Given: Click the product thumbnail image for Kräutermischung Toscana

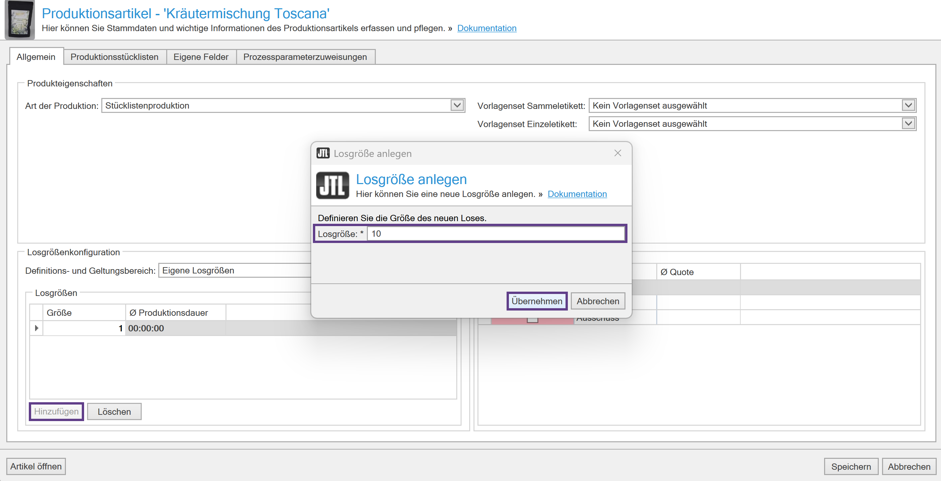Looking at the screenshot, I should 20,19.
